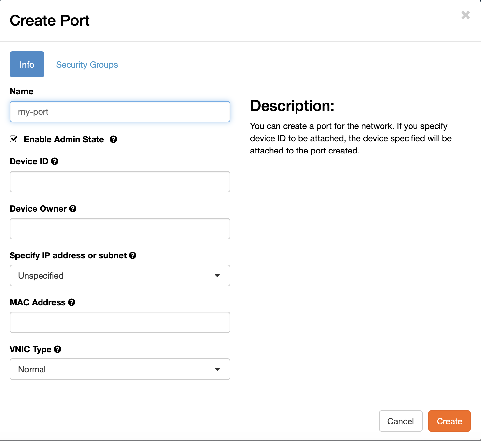Click the caret on the Normal selector
The image size is (481, 441).
pos(217,369)
